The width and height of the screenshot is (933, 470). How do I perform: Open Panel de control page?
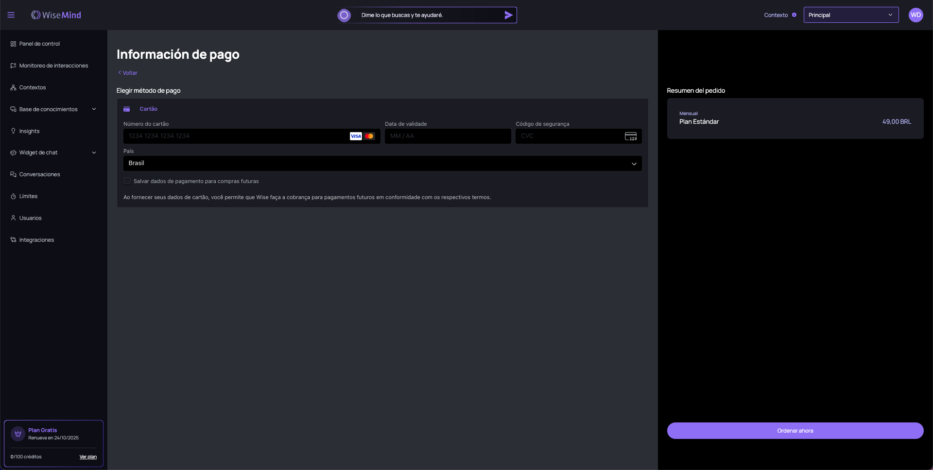click(39, 44)
